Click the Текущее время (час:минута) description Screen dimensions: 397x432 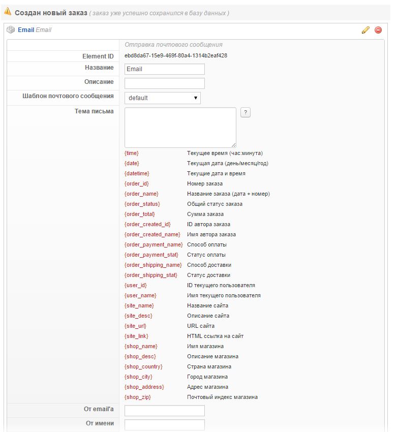225,153
